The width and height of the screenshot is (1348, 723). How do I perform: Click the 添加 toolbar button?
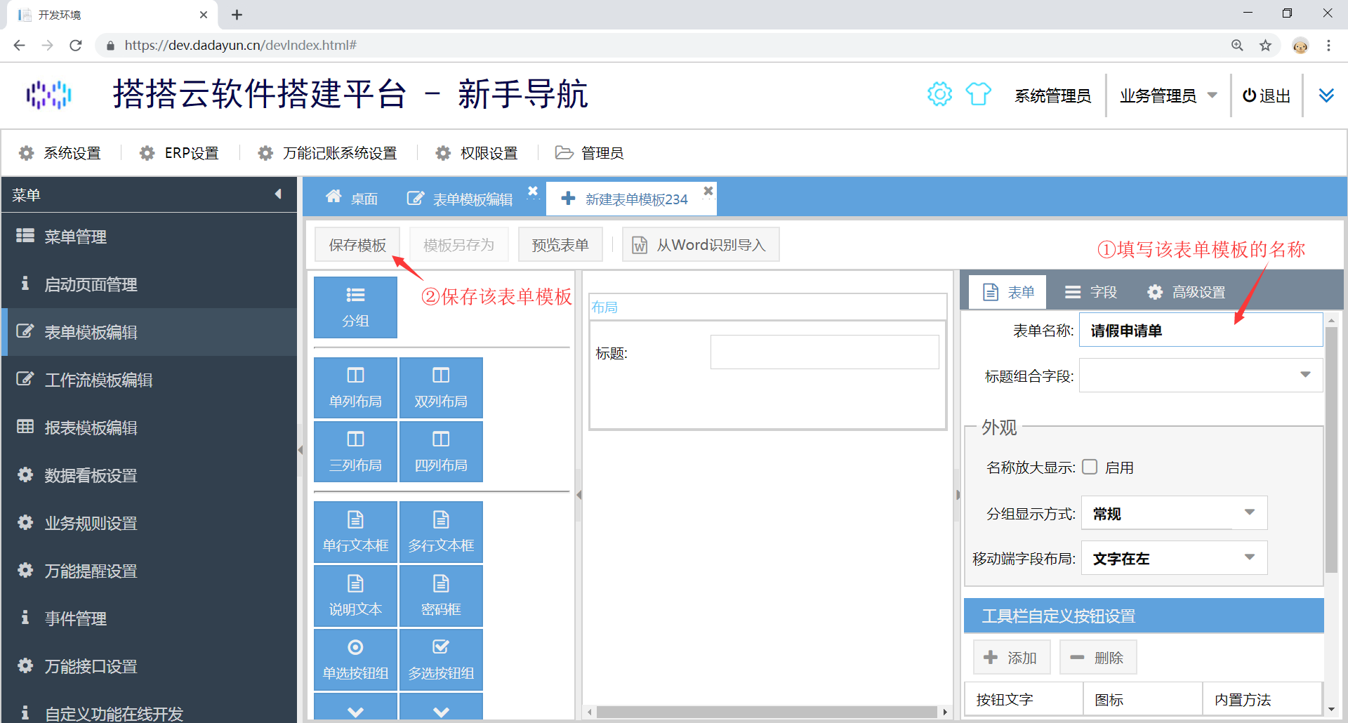click(x=1012, y=657)
